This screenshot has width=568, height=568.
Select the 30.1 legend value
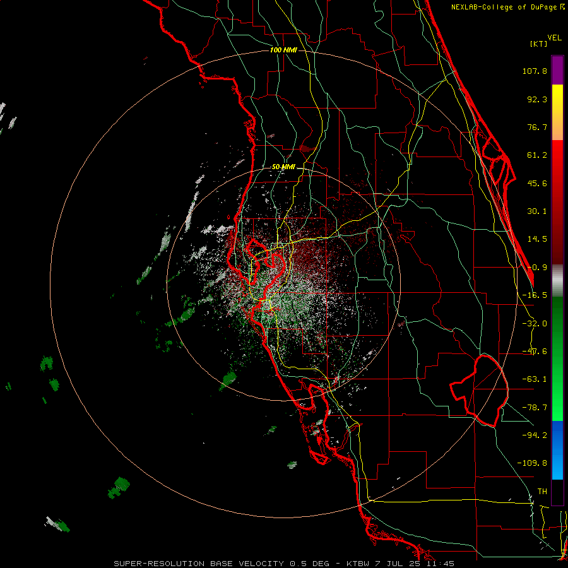pos(537,211)
